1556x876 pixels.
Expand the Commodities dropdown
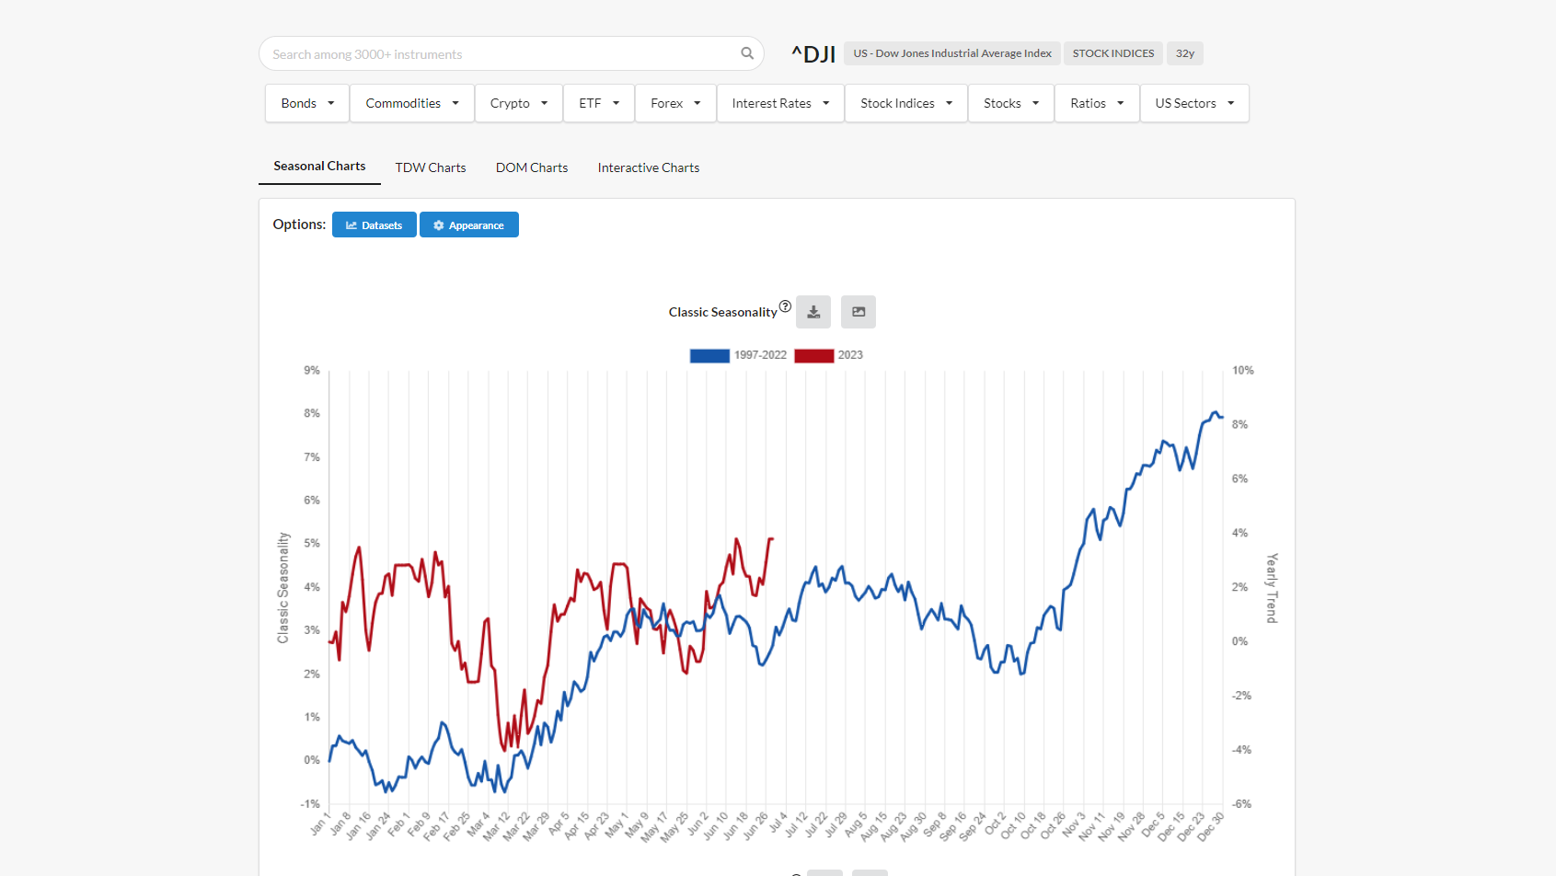click(411, 103)
